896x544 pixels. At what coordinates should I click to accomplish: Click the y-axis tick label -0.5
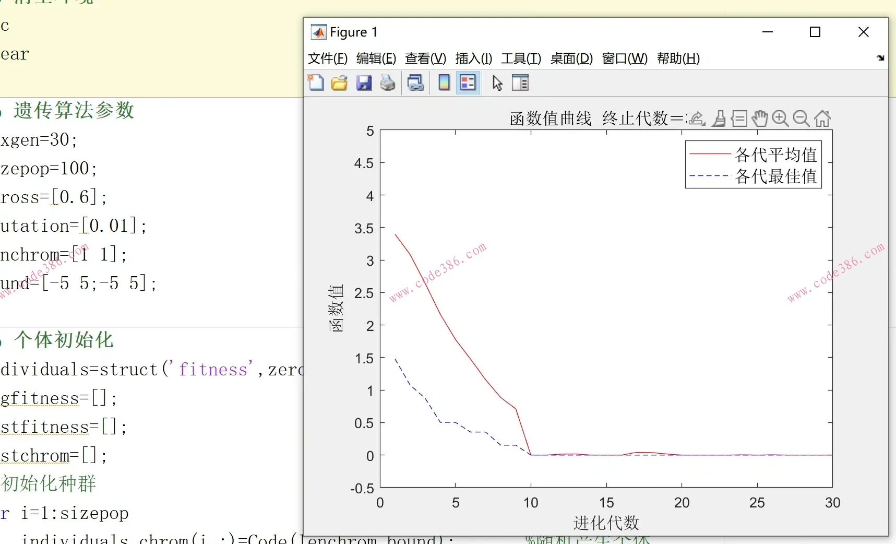point(362,489)
